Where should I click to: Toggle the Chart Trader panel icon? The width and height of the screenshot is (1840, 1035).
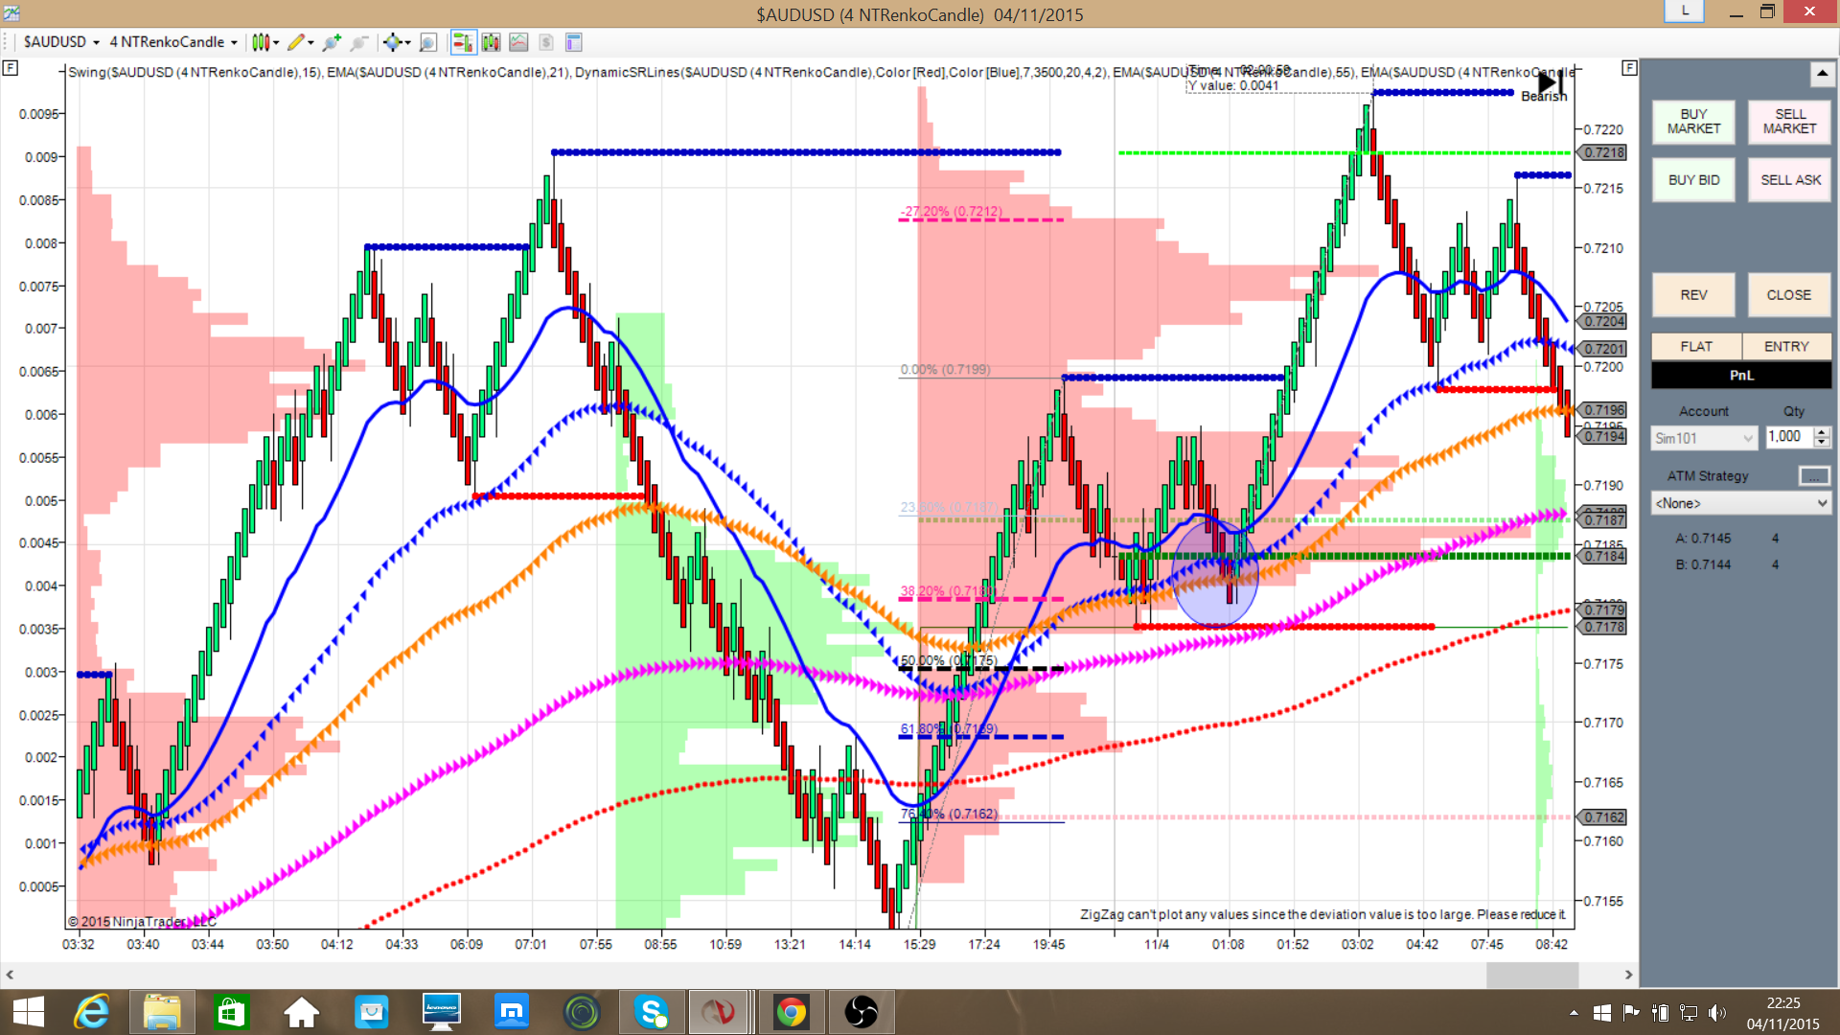click(x=463, y=42)
